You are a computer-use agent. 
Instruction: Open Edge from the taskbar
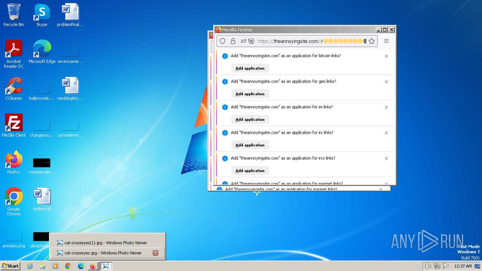tap(81, 266)
